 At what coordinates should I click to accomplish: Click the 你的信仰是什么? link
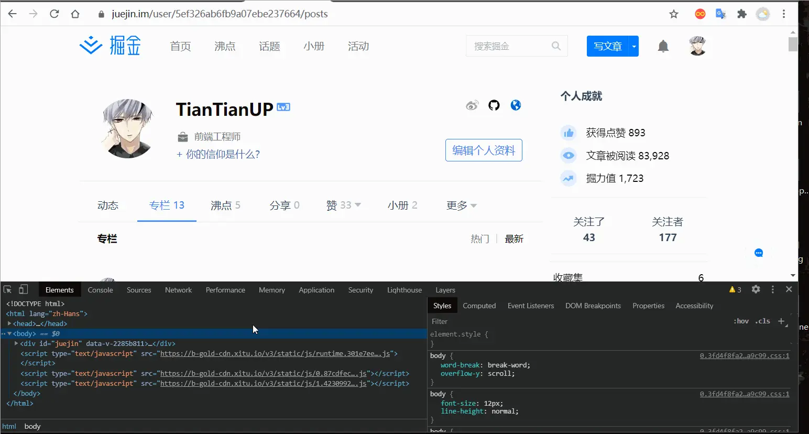(218, 154)
